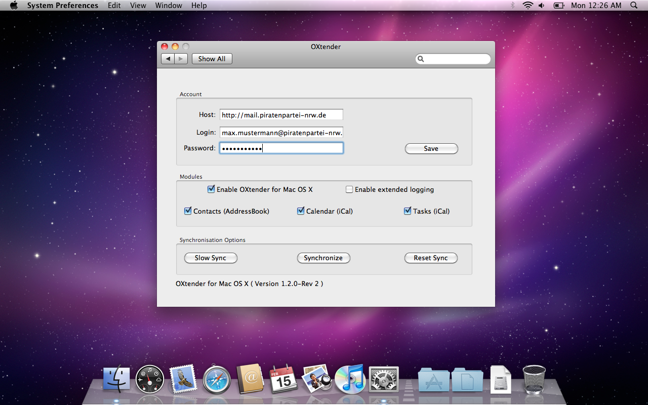Open the Window menu
The width and height of the screenshot is (648, 405).
(169, 6)
